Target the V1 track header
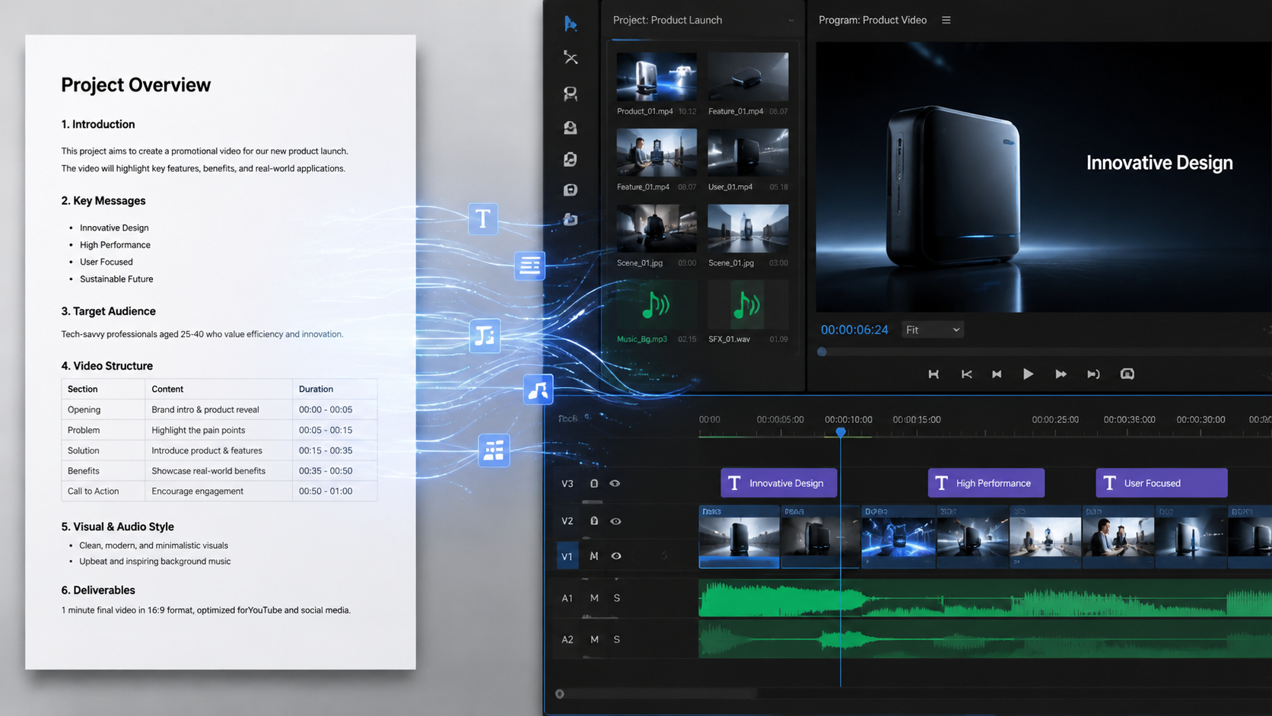Image resolution: width=1272 pixels, height=716 pixels. tap(567, 556)
